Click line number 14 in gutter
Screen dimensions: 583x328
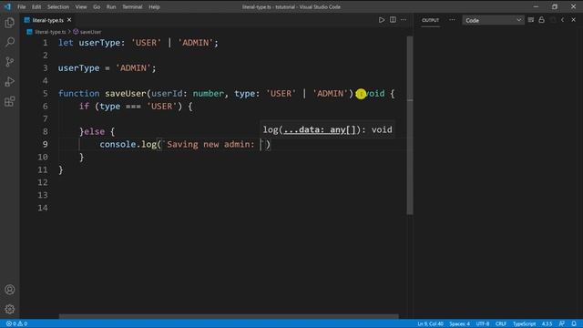point(43,208)
